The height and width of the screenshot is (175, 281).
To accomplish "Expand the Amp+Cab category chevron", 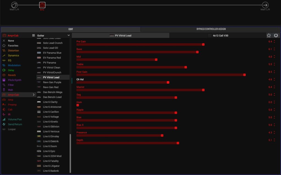I will pos(34,95).
